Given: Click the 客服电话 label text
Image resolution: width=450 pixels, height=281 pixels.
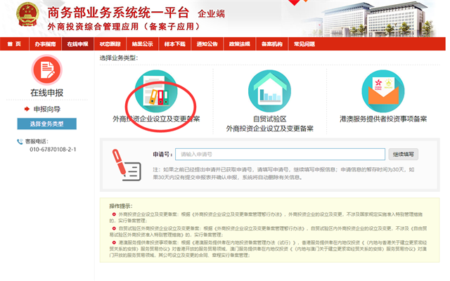Looking at the screenshot, I should 37,141.
